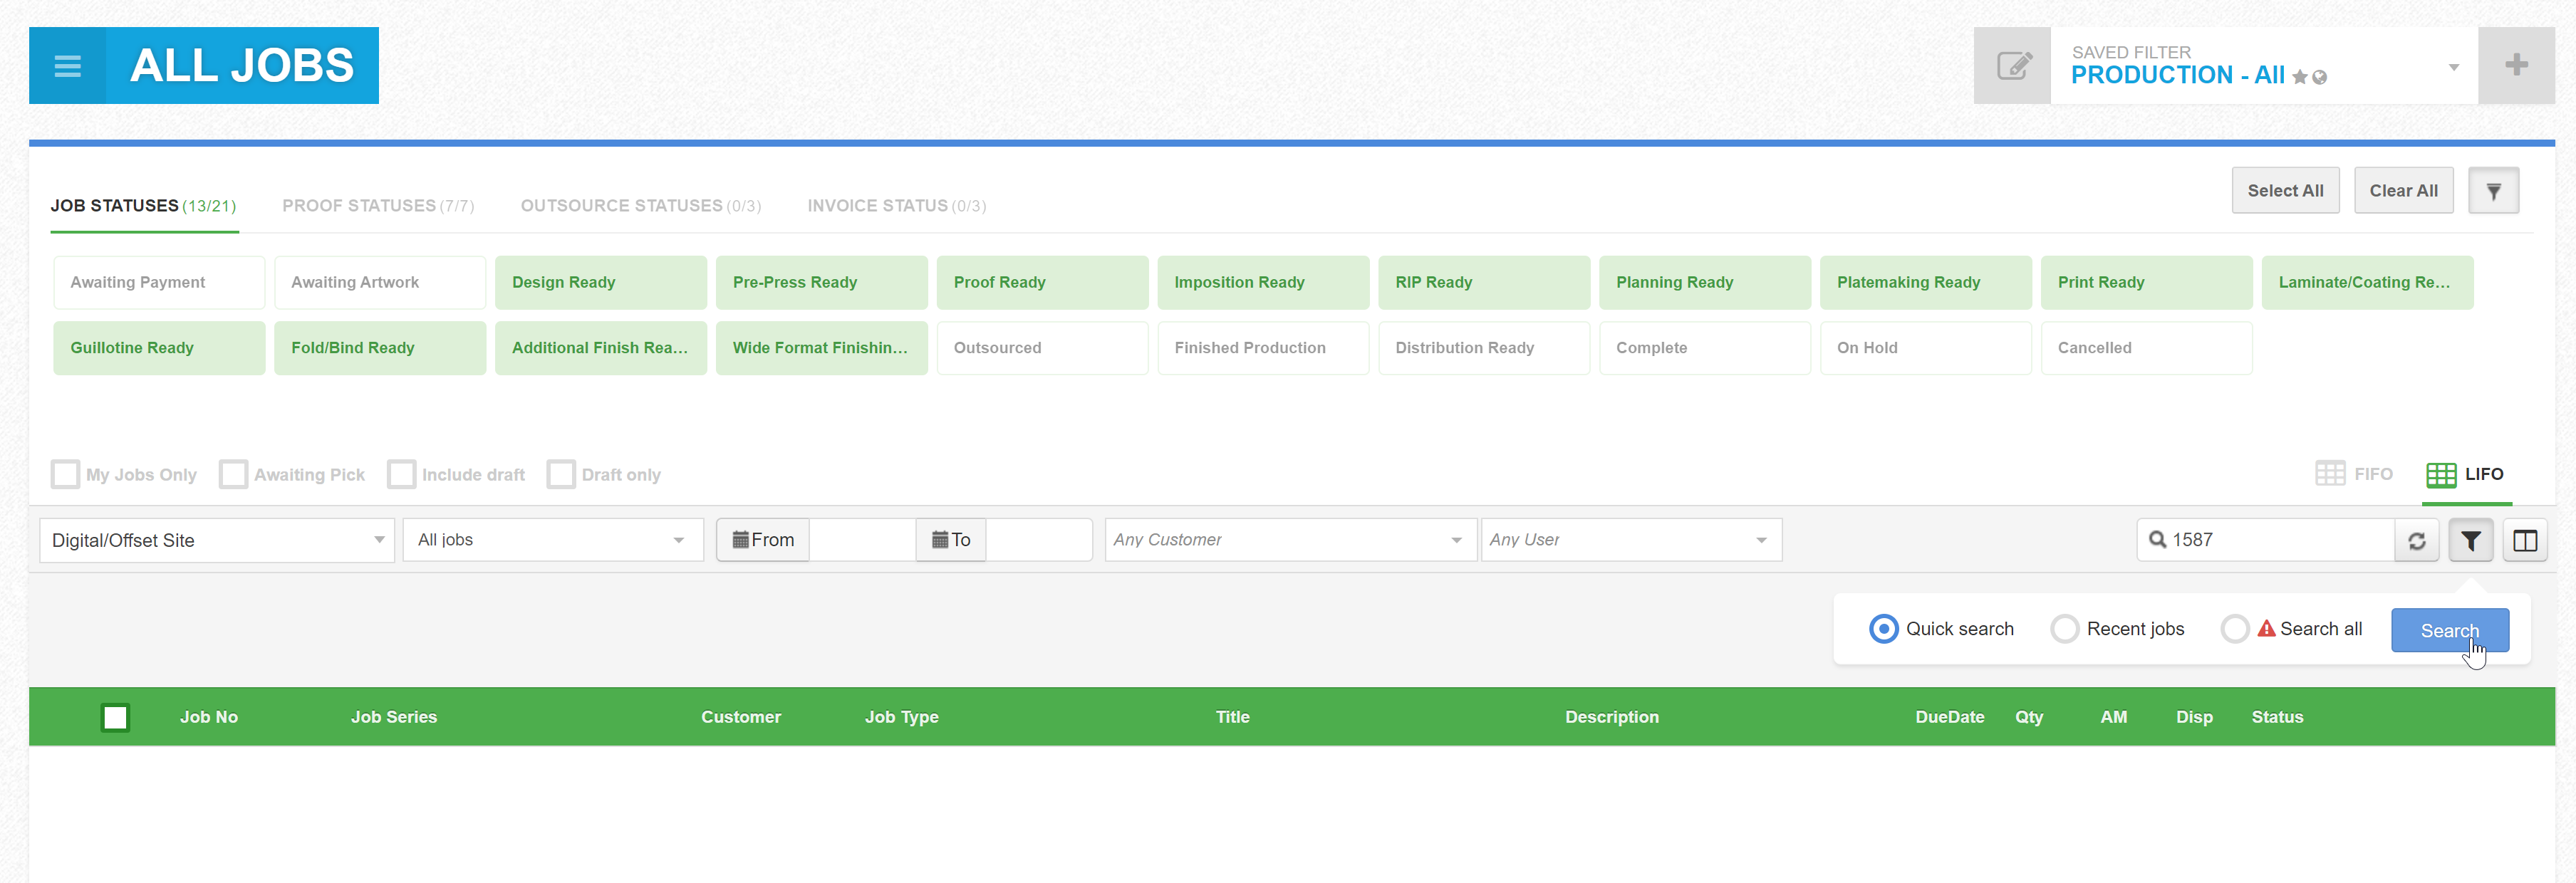Switch to FIFO grid view
The width and height of the screenshot is (2576, 883).
pos(2354,474)
